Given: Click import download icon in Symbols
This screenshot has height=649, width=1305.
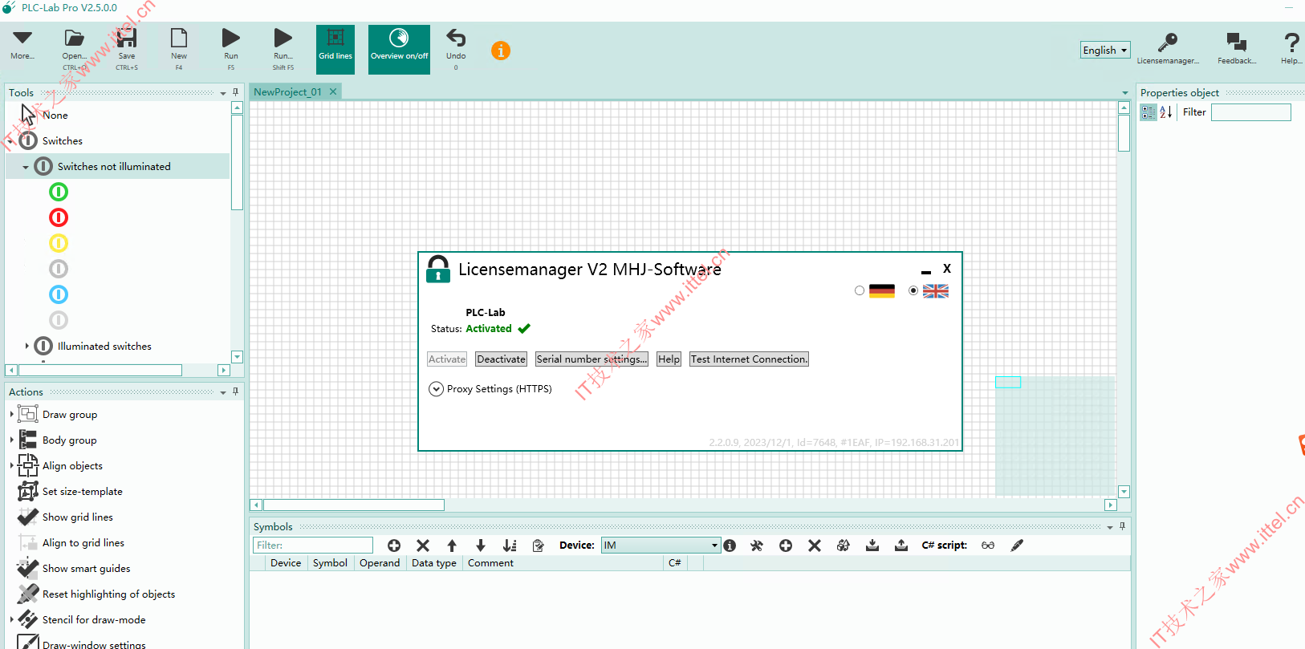Looking at the screenshot, I should 872,546.
